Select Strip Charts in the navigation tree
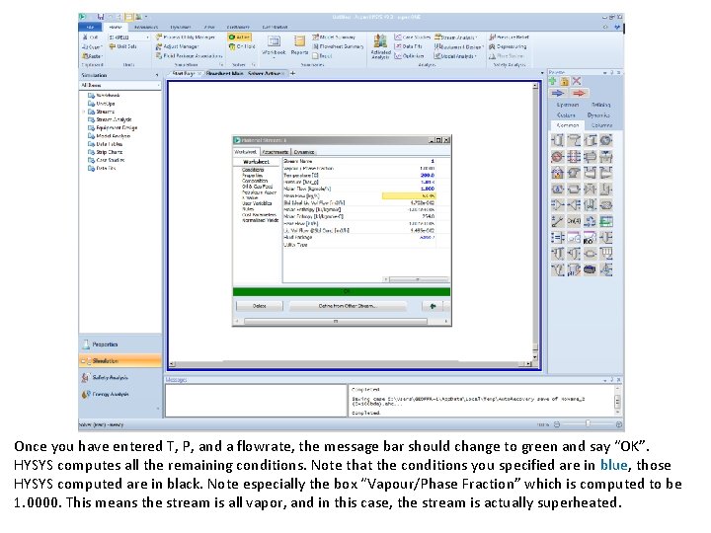711x533 pixels. (109, 152)
